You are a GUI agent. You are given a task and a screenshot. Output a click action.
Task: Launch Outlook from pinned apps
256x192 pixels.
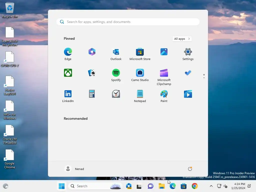point(116,54)
